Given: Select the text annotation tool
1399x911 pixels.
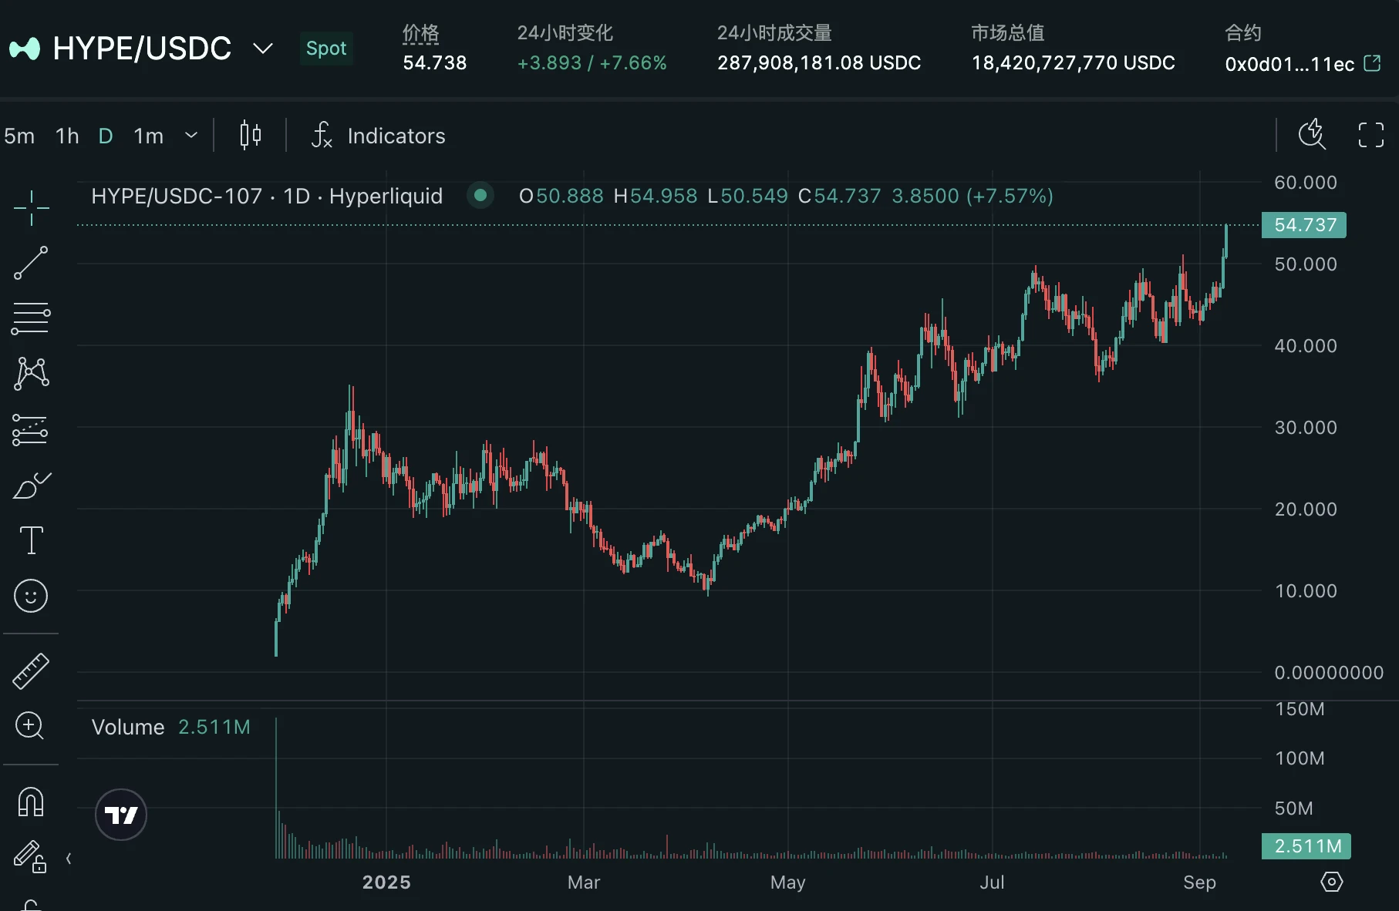Looking at the screenshot, I should click(31, 540).
